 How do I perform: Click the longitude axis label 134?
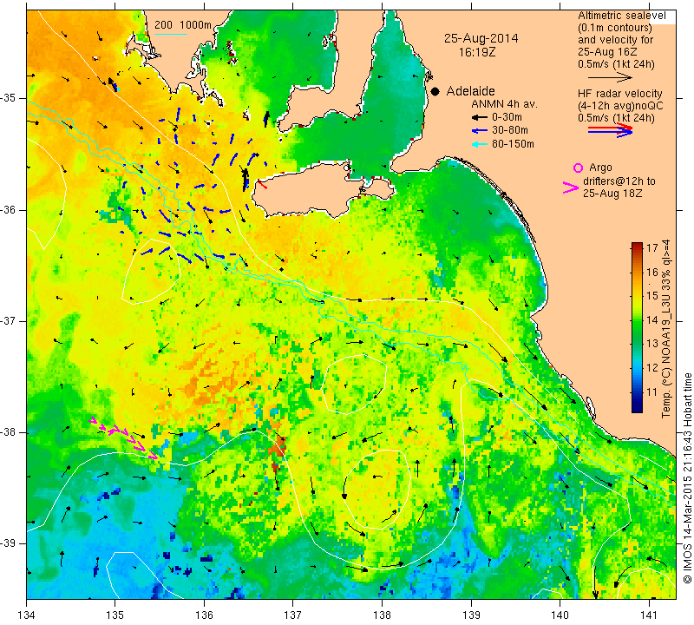click(x=27, y=615)
